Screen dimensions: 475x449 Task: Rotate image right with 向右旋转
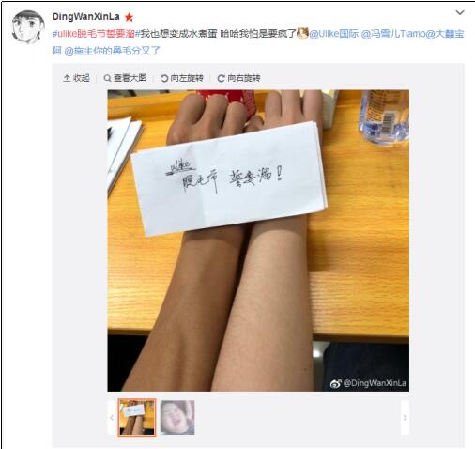(238, 78)
